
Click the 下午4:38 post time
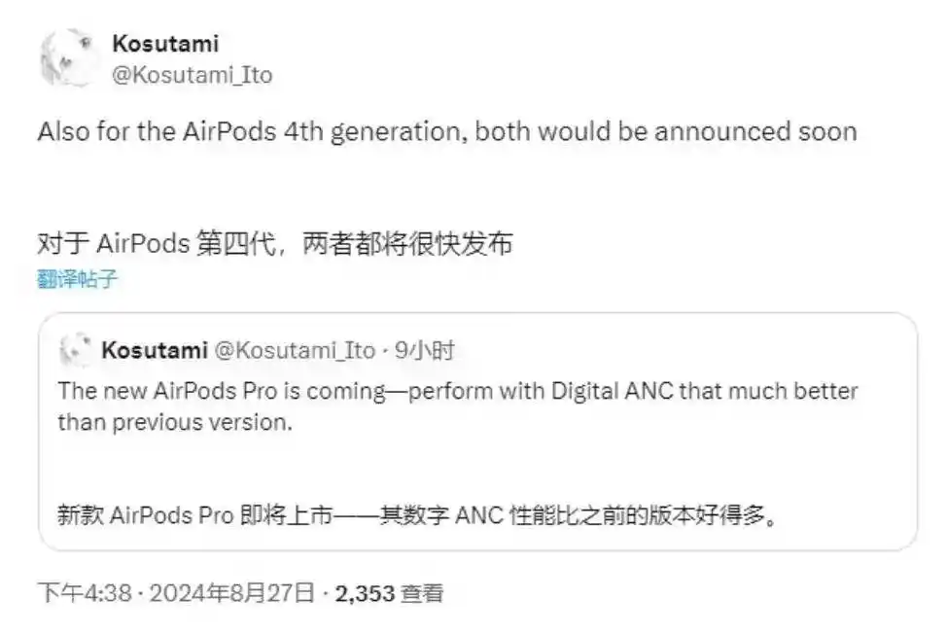click(x=84, y=592)
